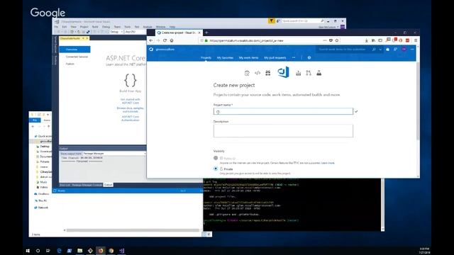
Task: Click Learn more link under Public
Action: pyautogui.click(x=328, y=163)
